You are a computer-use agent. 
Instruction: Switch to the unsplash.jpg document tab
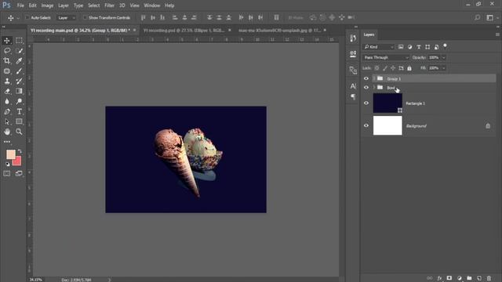[x=279, y=31]
